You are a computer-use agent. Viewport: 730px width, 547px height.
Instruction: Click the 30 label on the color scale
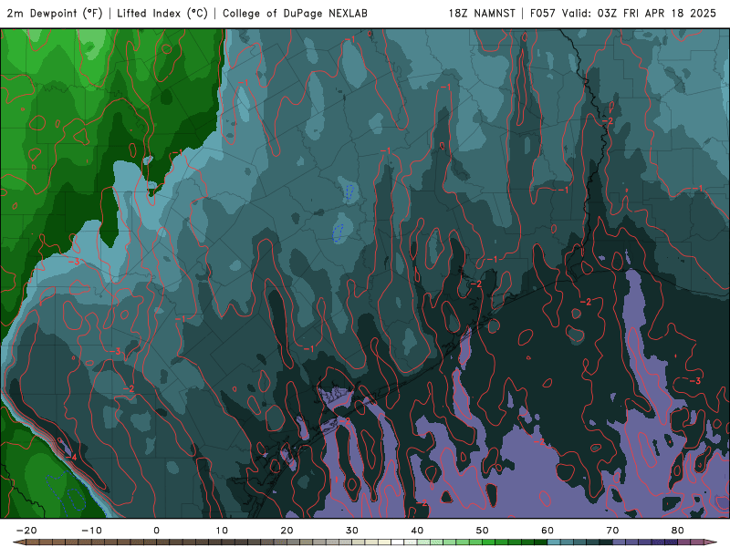point(352,531)
